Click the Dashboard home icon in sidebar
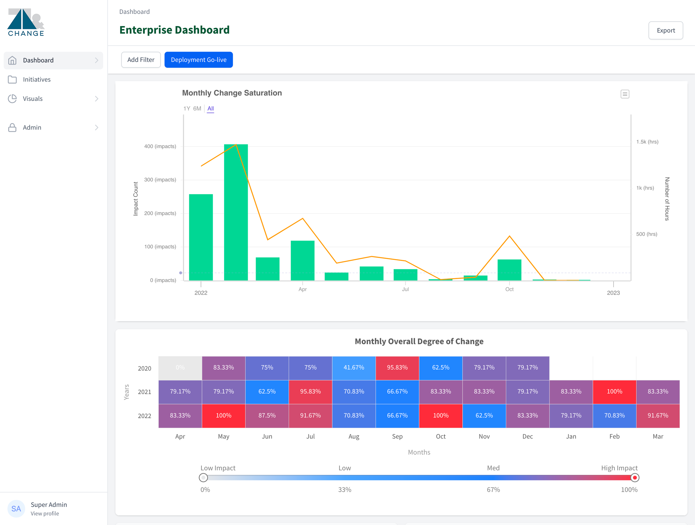Screen dimensions: 695x525 pyautogui.click(x=12, y=60)
